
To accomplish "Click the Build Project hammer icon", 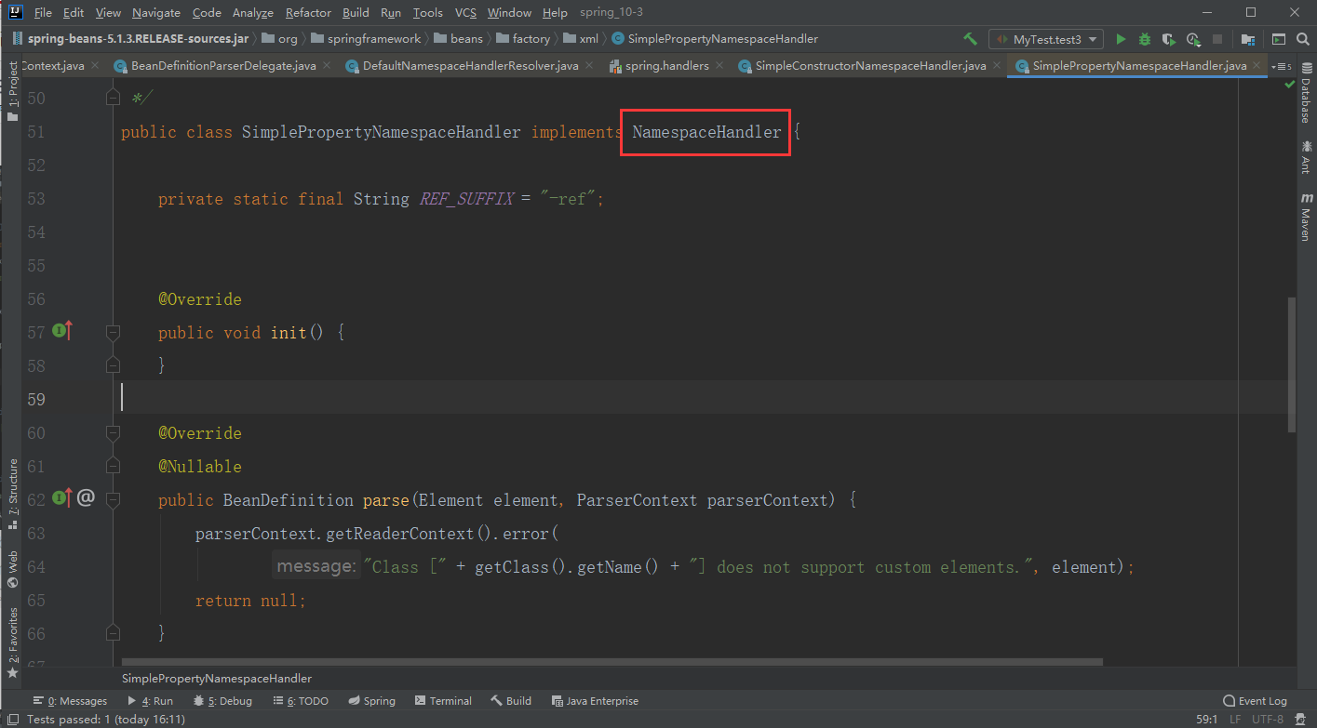I will 970,39.
